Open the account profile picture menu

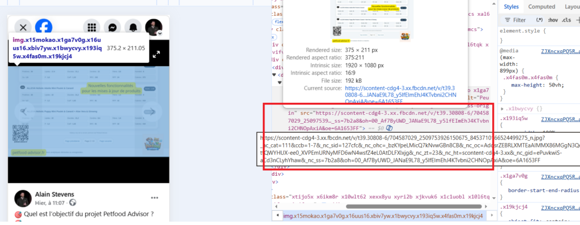point(153,27)
